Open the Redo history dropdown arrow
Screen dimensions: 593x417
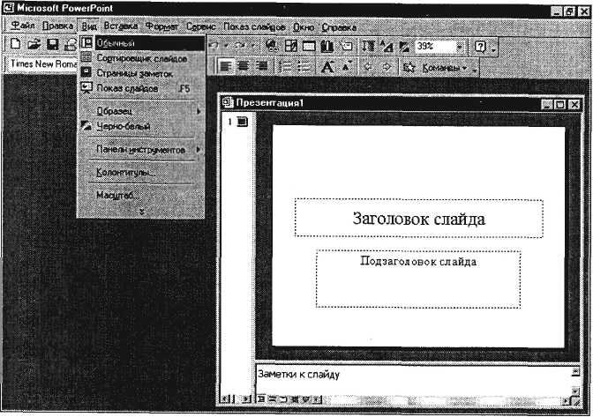pyautogui.click(x=253, y=47)
